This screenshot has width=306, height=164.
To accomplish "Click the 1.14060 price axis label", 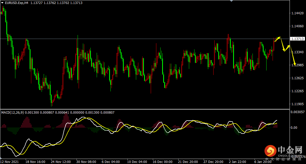I will coord(297,26).
